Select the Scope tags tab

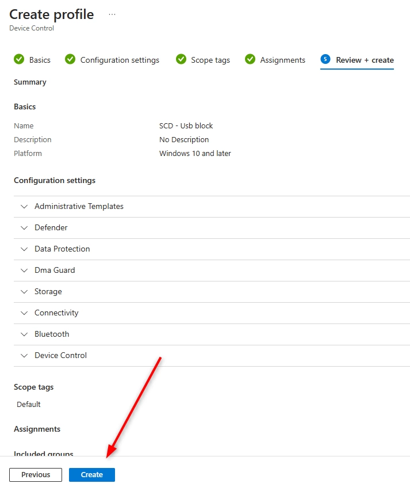tap(210, 59)
